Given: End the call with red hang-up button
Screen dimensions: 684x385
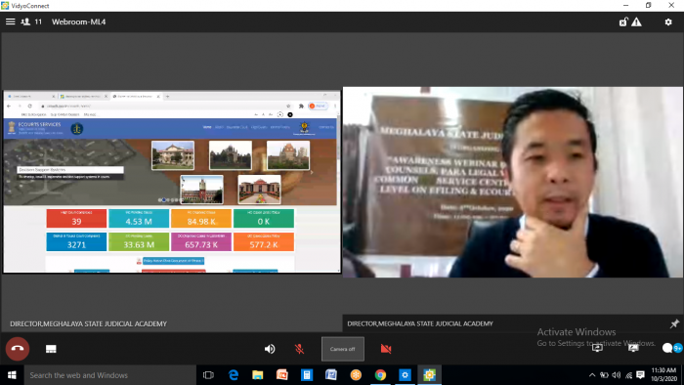Looking at the screenshot, I should point(18,349).
